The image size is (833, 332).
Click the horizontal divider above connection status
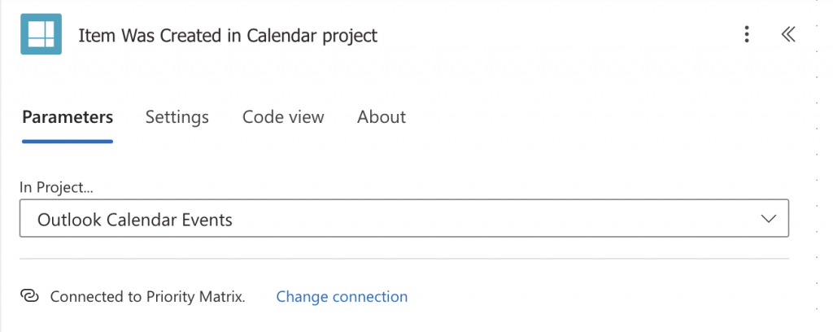pos(403,259)
